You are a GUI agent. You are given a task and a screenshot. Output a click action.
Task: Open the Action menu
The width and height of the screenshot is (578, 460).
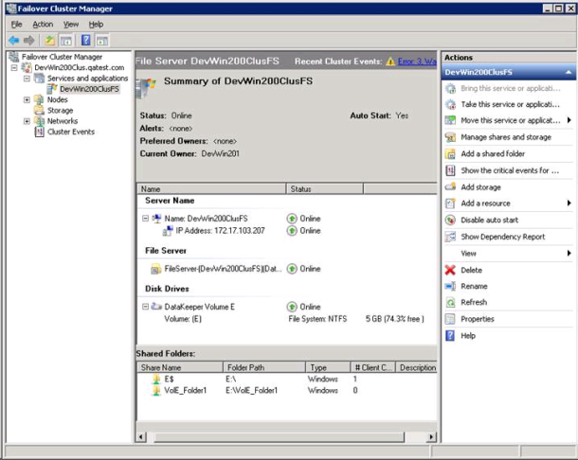43,25
